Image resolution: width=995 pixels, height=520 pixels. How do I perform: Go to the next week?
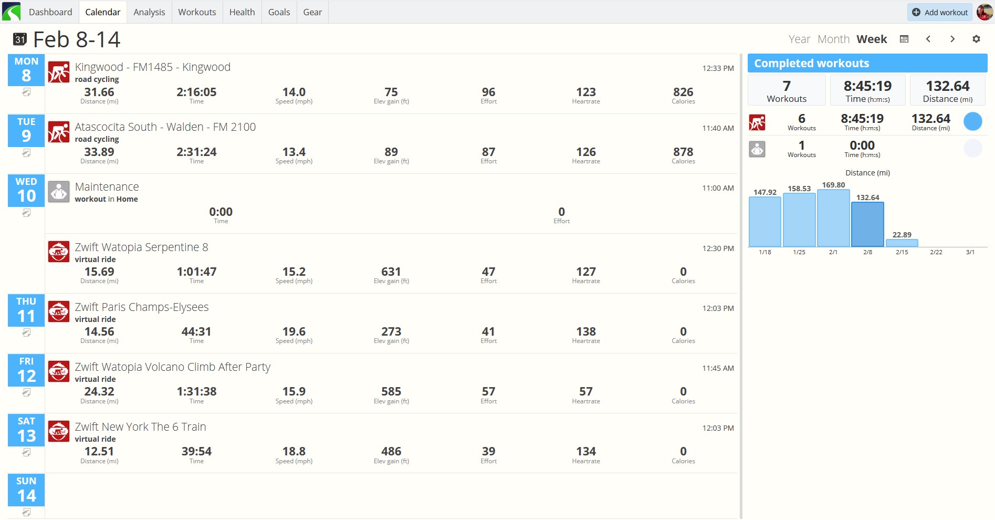pyautogui.click(x=952, y=39)
